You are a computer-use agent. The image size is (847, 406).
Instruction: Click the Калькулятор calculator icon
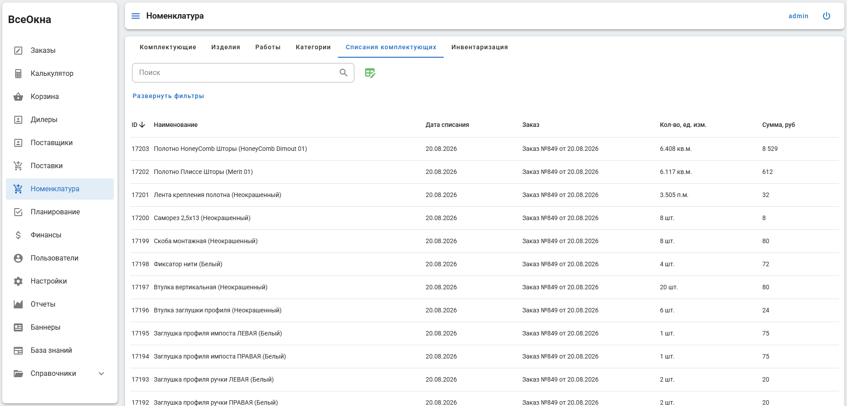click(18, 74)
